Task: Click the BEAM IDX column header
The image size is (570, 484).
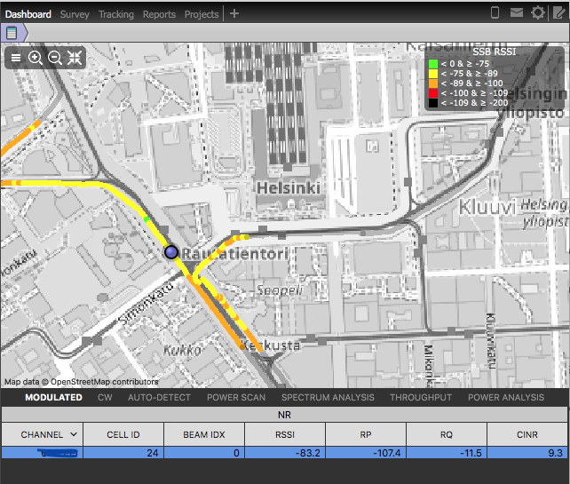Action: 204,434
